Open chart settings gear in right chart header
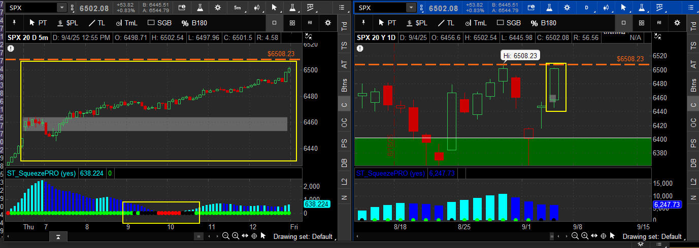The height and width of the screenshot is (248, 699). point(568,8)
